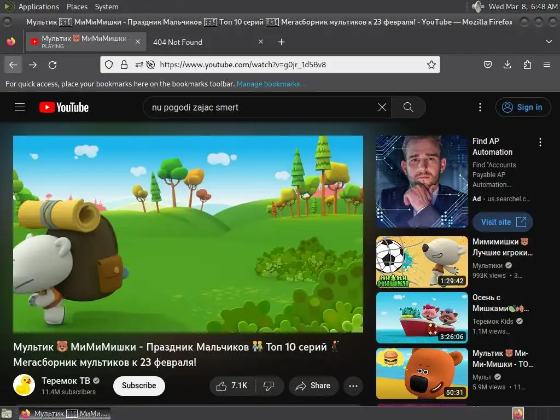Screen dimensions: 560x420
Task: Click the site security padlock icon
Action: click(x=124, y=65)
